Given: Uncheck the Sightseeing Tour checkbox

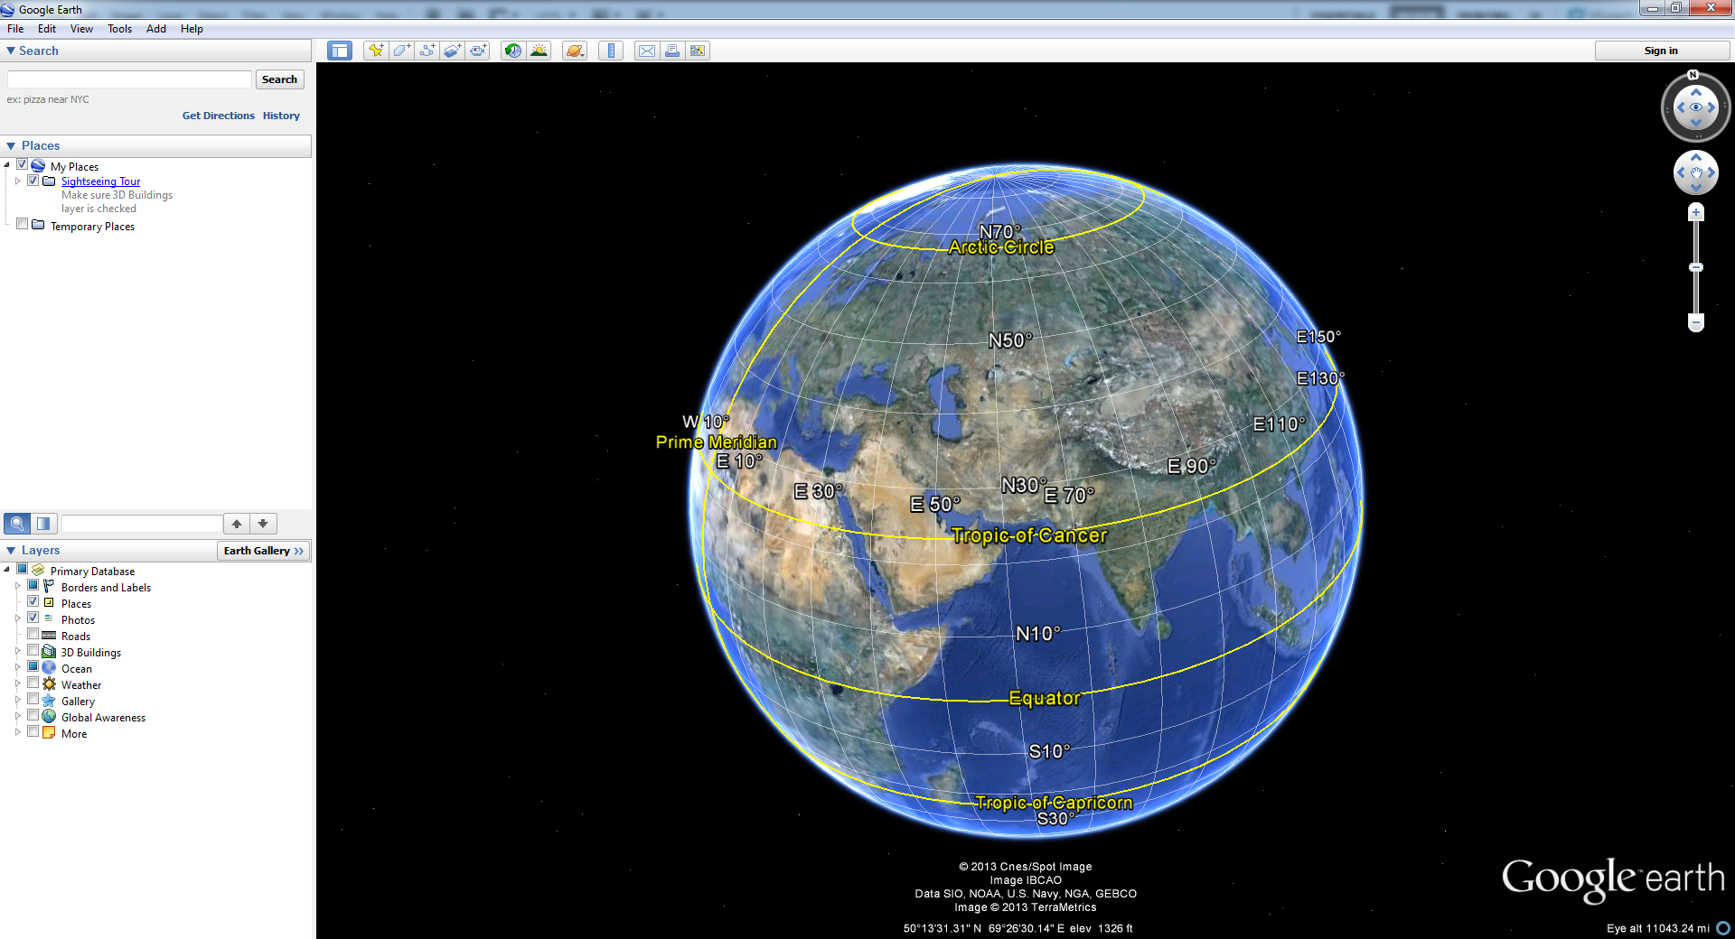Looking at the screenshot, I should [x=33, y=181].
